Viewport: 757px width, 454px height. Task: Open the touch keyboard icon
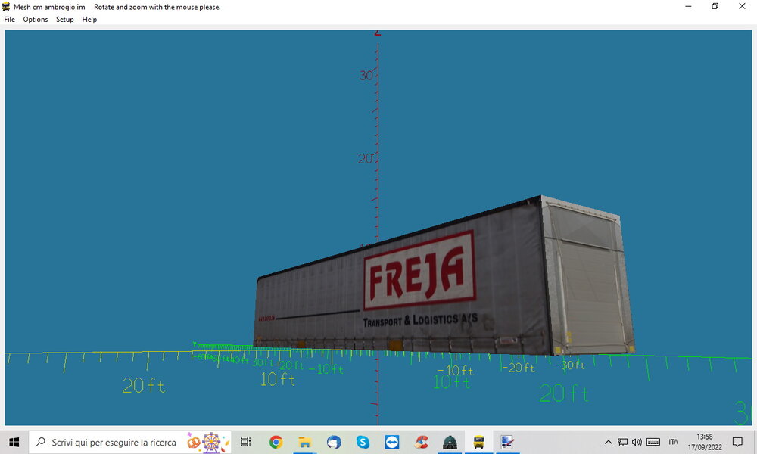tap(653, 442)
